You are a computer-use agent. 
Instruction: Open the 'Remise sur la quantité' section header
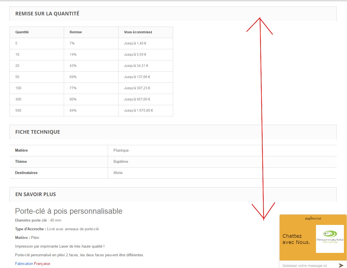coord(173,14)
